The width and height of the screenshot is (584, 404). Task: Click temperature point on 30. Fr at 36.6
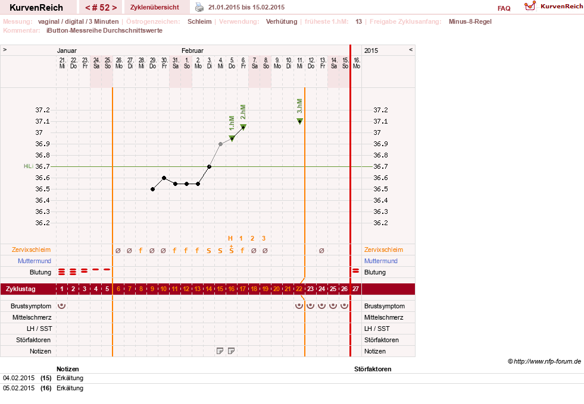164,178
